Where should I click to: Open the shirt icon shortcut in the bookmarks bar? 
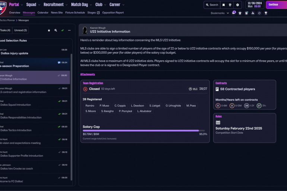tap(240, 13)
